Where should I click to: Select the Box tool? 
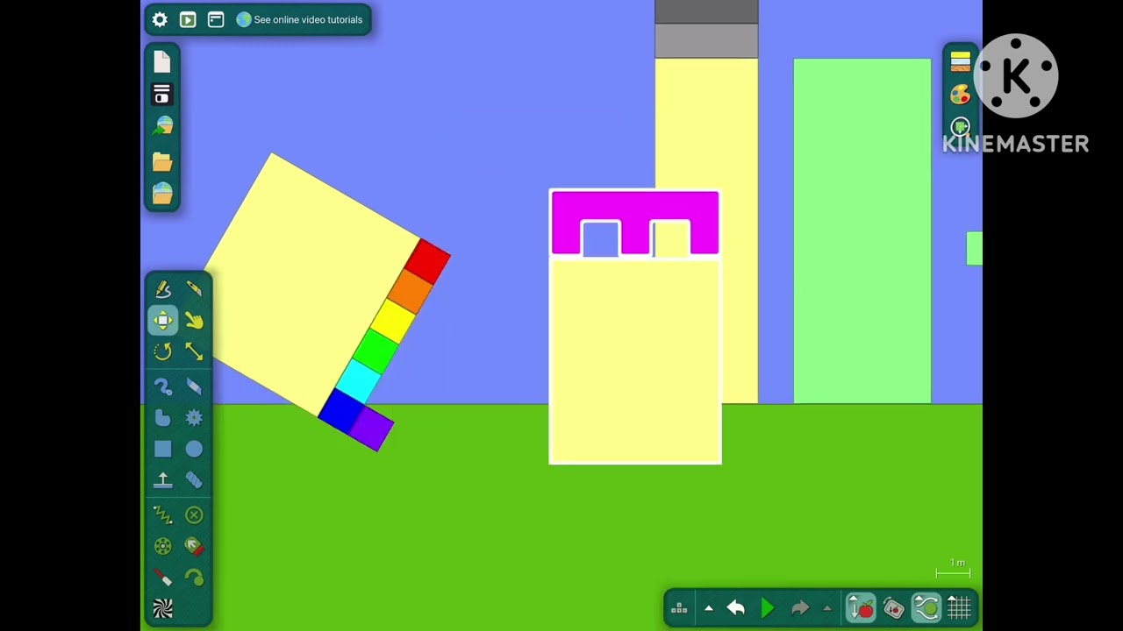(x=163, y=449)
